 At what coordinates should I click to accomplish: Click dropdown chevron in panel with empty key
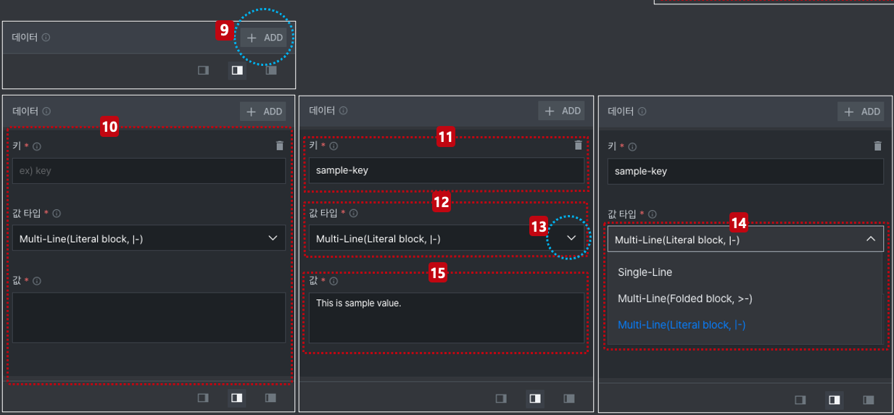point(273,238)
